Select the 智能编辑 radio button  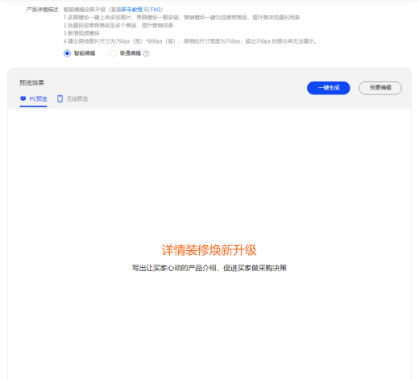[x=67, y=53]
